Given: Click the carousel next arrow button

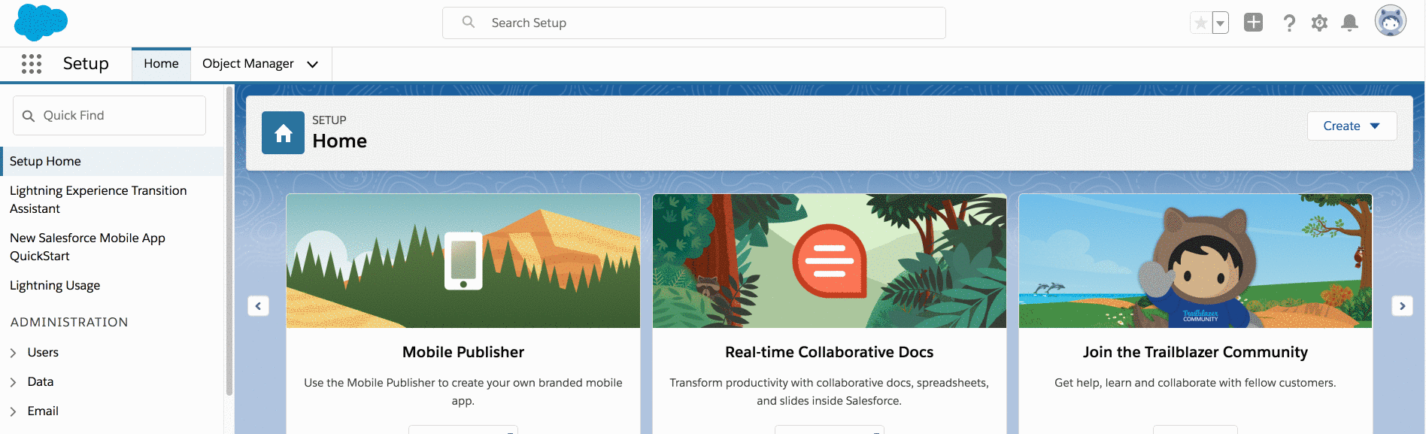Looking at the screenshot, I should coord(1402,306).
